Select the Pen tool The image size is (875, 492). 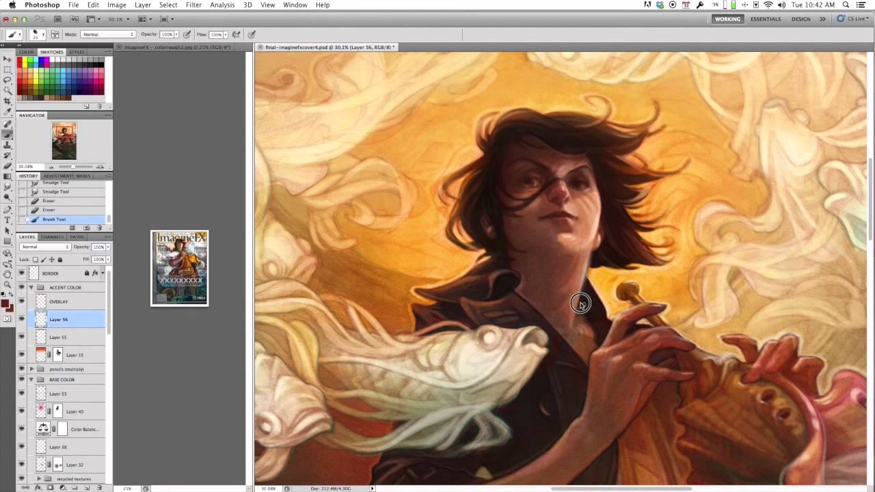coord(8,209)
